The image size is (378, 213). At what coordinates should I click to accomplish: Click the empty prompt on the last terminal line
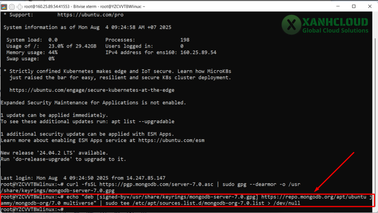(x=32, y=210)
